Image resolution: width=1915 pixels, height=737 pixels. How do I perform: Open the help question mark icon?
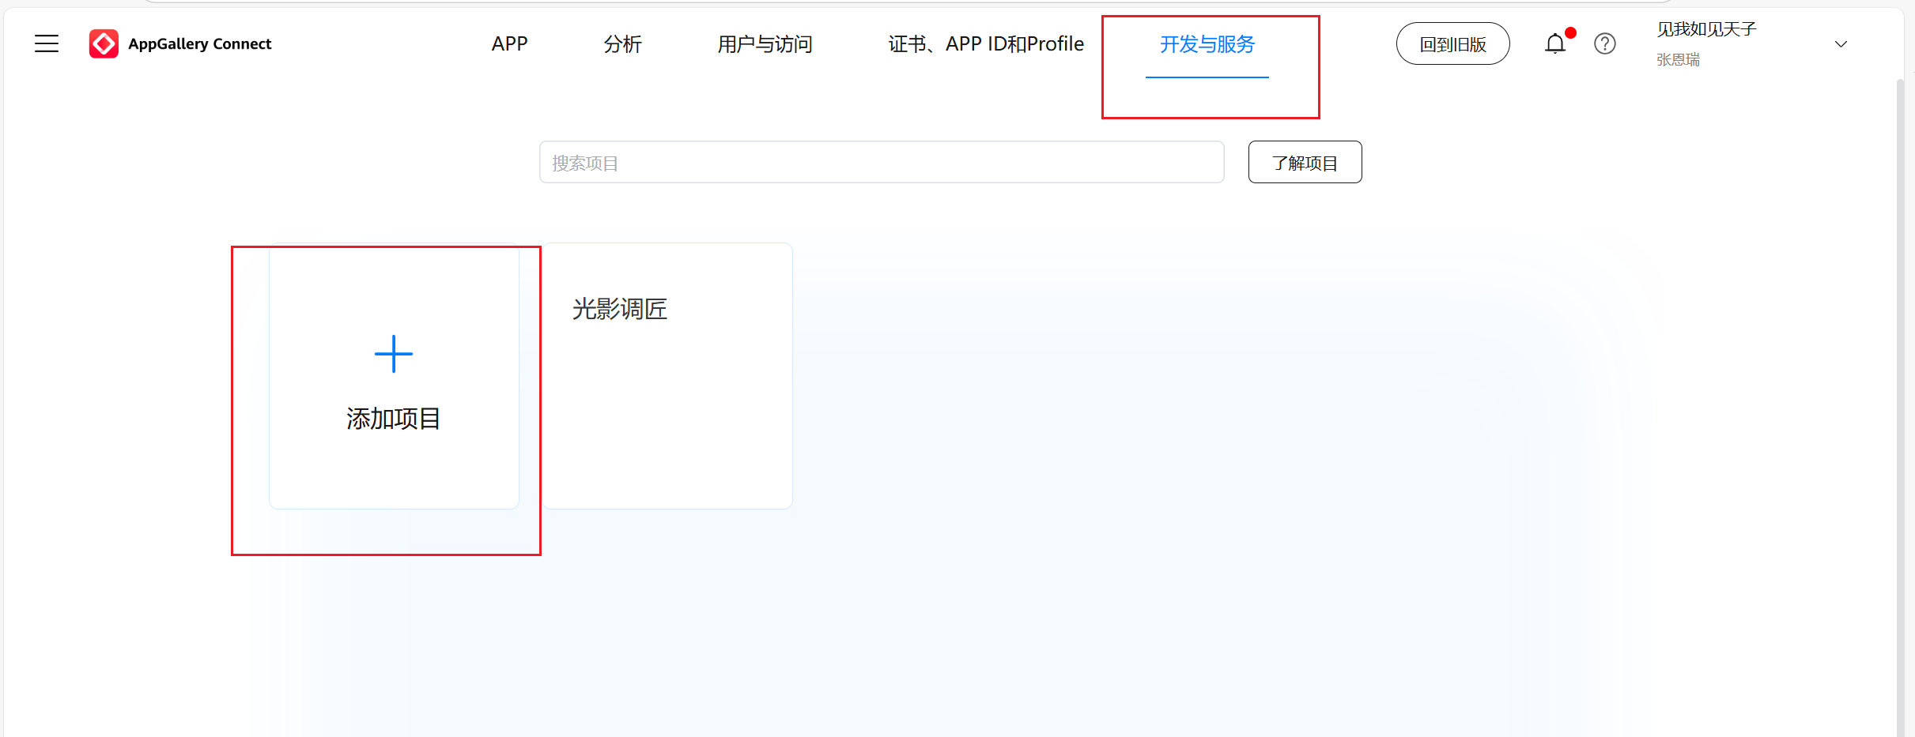point(1605,43)
